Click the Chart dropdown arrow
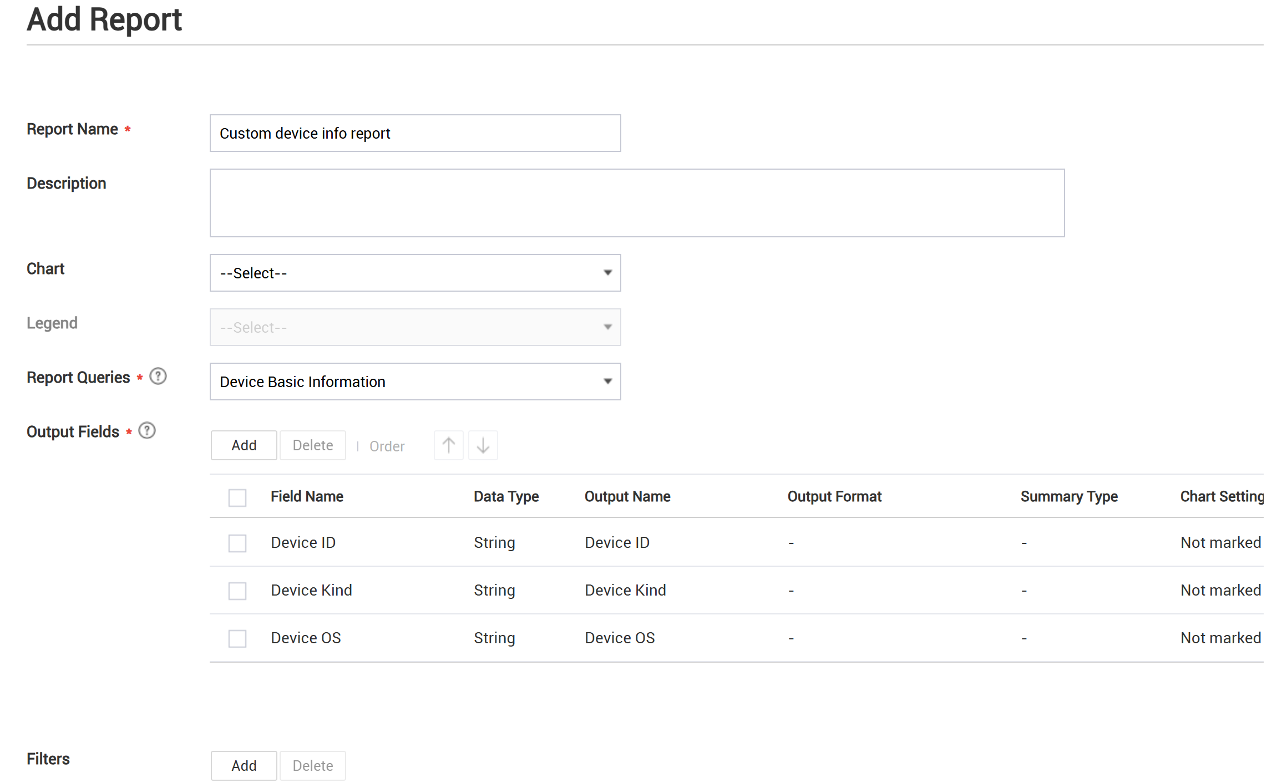1277x783 pixels. point(607,273)
